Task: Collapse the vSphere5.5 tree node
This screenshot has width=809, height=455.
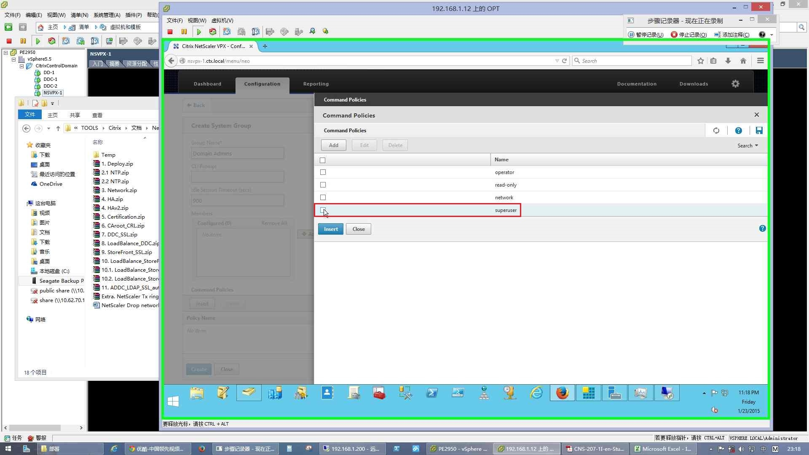Action: (14, 59)
